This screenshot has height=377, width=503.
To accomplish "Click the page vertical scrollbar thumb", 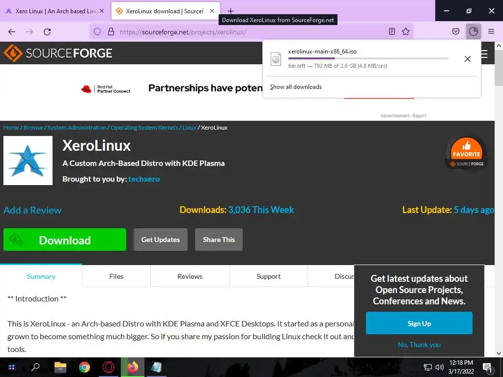I will pos(499,68).
